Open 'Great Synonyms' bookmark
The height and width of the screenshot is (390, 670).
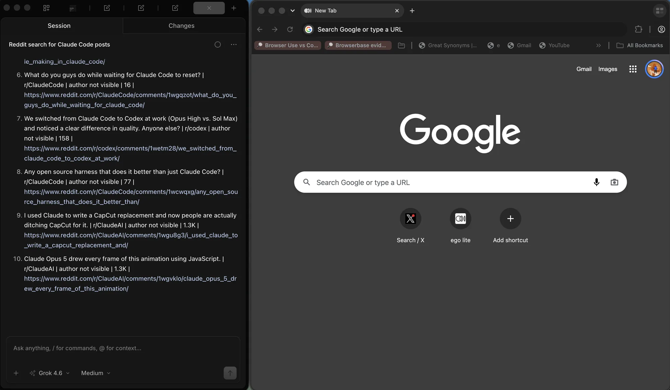(x=448, y=45)
